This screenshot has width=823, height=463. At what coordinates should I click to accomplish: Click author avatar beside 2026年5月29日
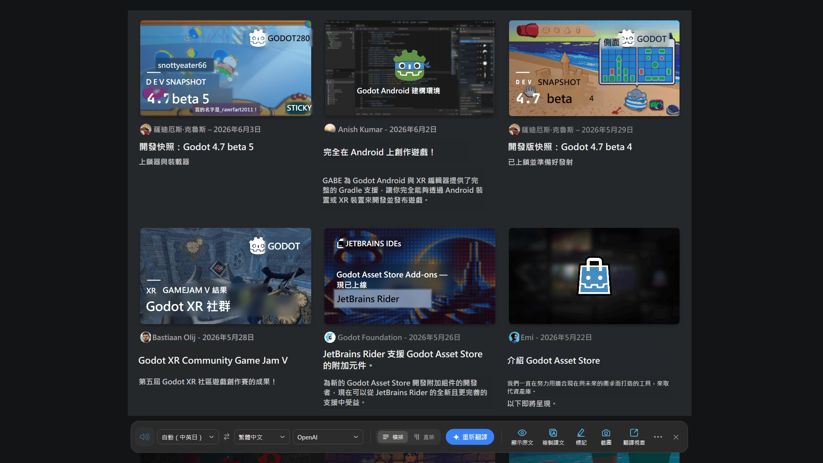(x=514, y=129)
